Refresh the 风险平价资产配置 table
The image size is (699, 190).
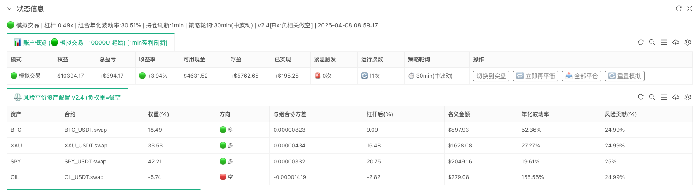coord(641,97)
